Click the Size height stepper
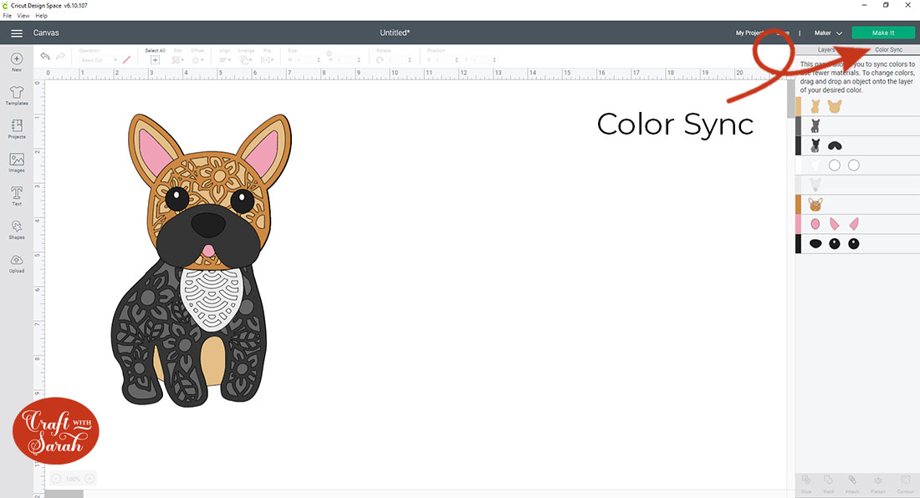 pos(359,60)
